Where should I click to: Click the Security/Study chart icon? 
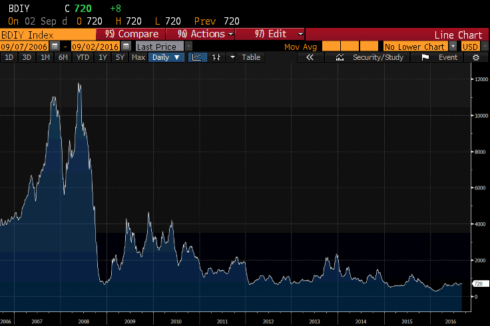click(340, 57)
